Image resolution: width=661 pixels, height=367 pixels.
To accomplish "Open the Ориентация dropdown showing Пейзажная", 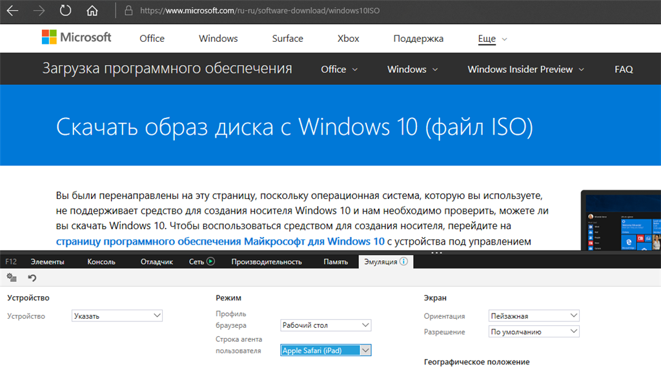I will click(x=534, y=315).
